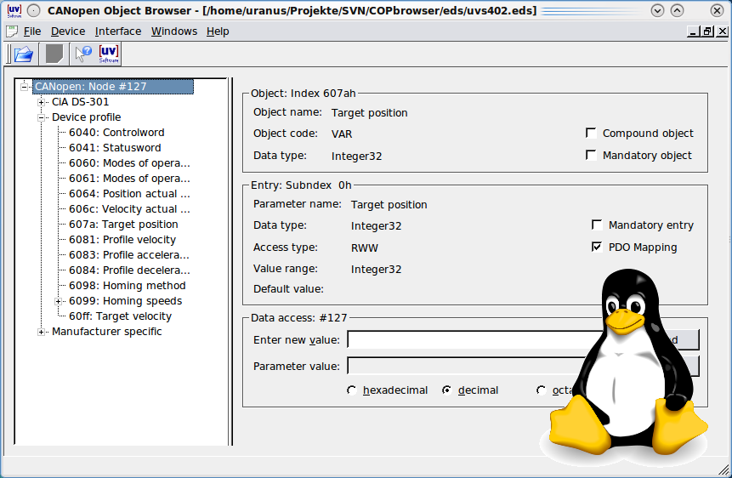Screen dimensions: 732x478
Task: Expand the Manufacturer specific tree node
Action: pos(42,332)
